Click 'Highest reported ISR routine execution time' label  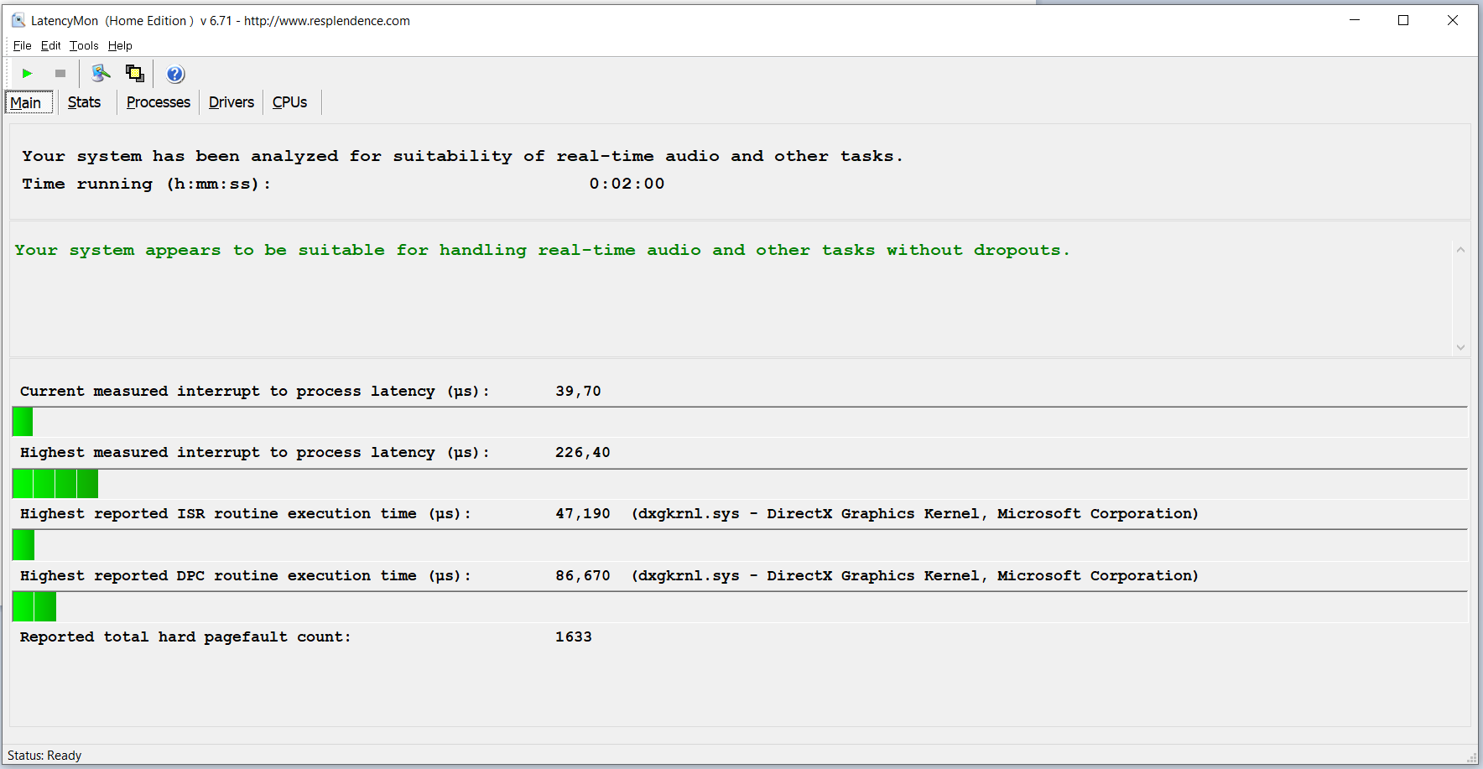246,514
